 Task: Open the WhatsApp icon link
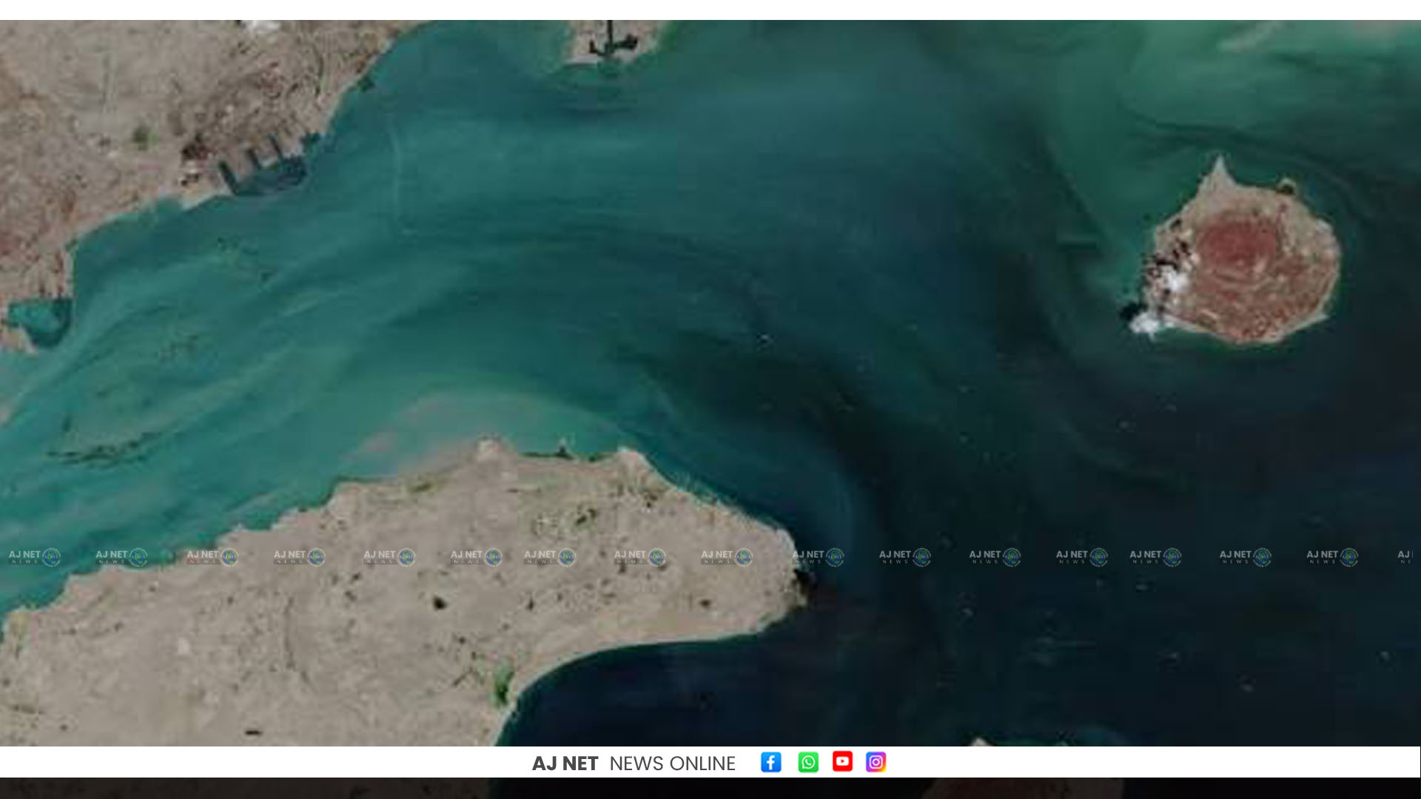808,762
